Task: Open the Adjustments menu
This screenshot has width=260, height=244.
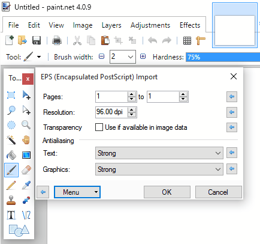Action: point(150,25)
